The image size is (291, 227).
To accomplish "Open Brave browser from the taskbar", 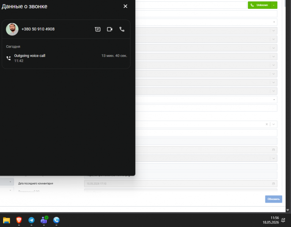I will pos(19,220).
